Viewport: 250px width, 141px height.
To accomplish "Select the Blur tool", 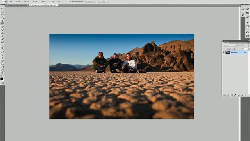I will tap(2, 45).
